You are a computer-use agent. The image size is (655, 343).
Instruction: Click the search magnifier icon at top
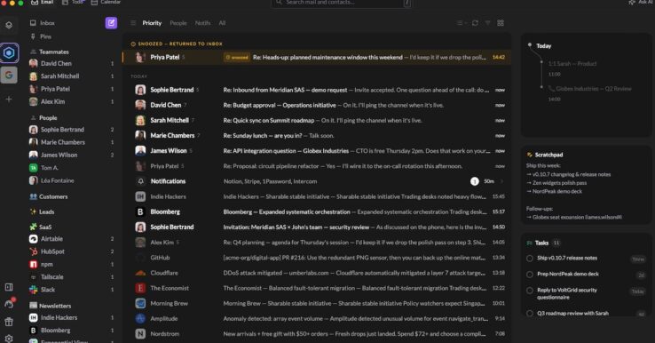coord(279,3)
